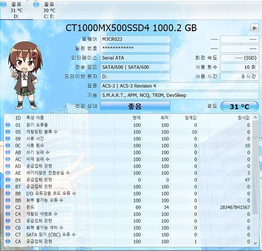Click the ---- (SSD) rotation rate field
Viewport: 262px width, 251px height.
(x=239, y=58)
